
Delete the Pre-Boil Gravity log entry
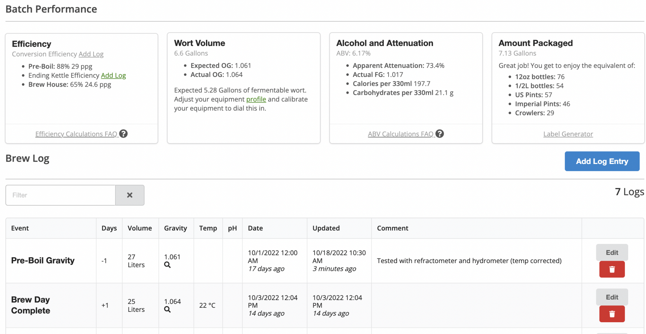click(611, 269)
